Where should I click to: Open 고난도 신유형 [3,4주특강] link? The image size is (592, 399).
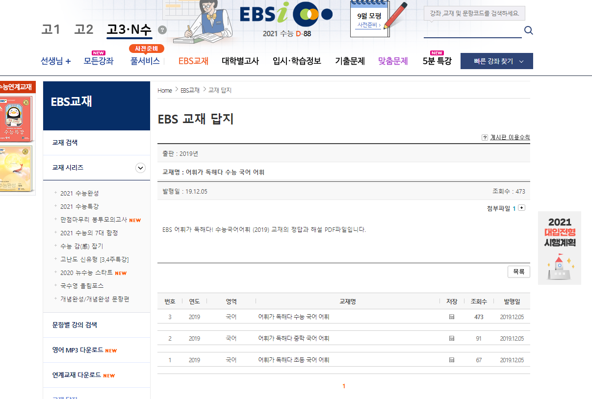[95, 260]
